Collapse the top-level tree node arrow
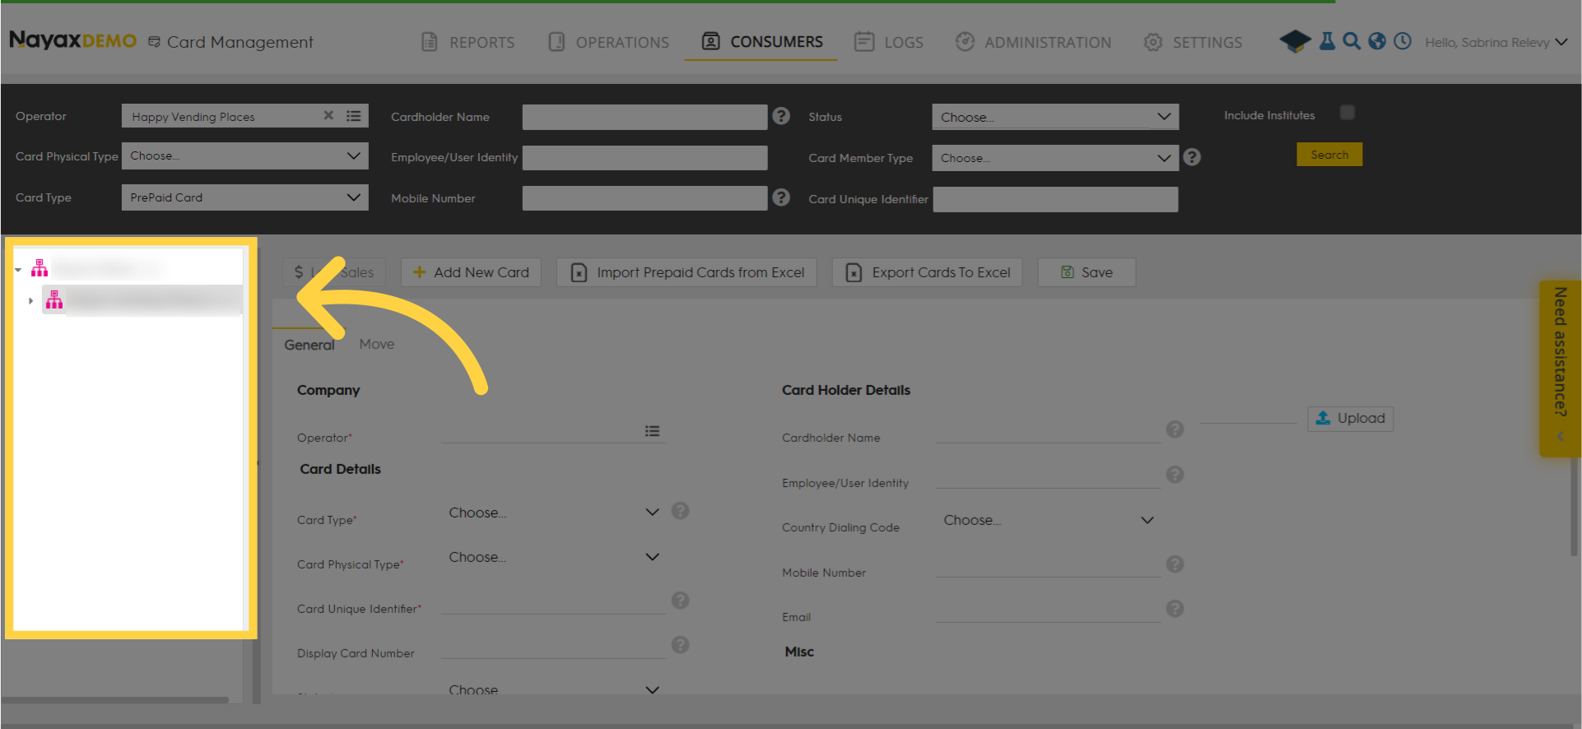This screenshot has height=729, width=1582. 18,270
